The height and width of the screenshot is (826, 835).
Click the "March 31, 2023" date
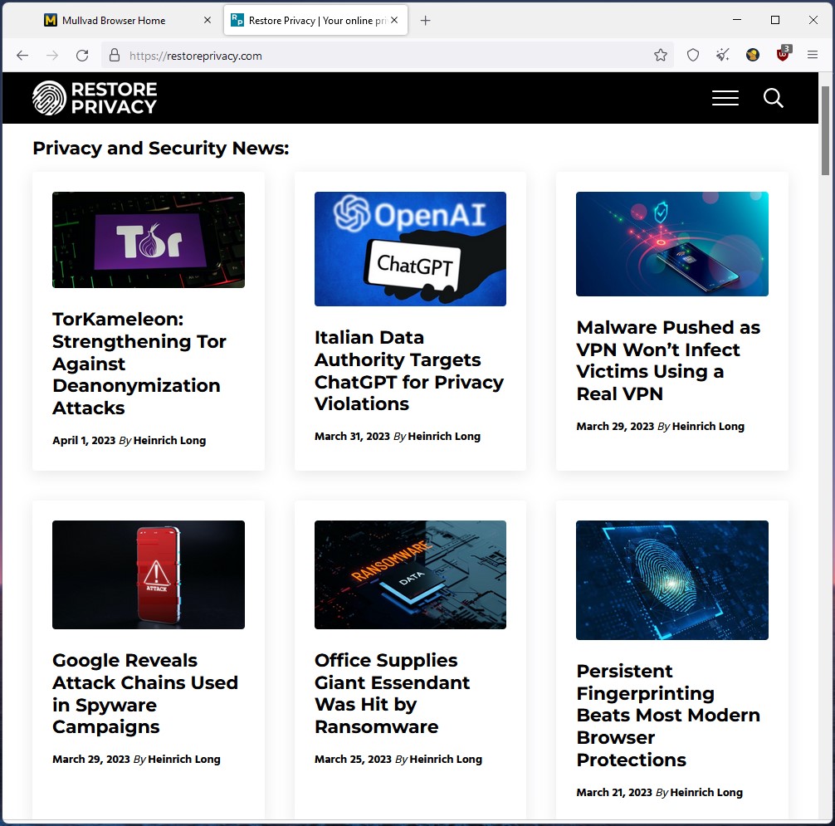tap(352, 436)
